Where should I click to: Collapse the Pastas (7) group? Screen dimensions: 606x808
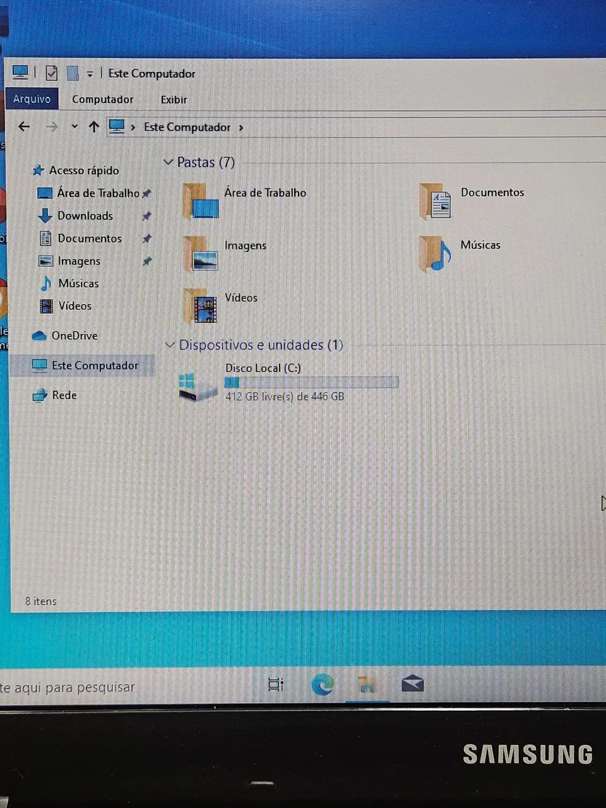point(168,162)
